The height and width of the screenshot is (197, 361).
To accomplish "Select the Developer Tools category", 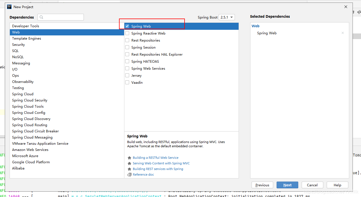I will tap(67, 26).
